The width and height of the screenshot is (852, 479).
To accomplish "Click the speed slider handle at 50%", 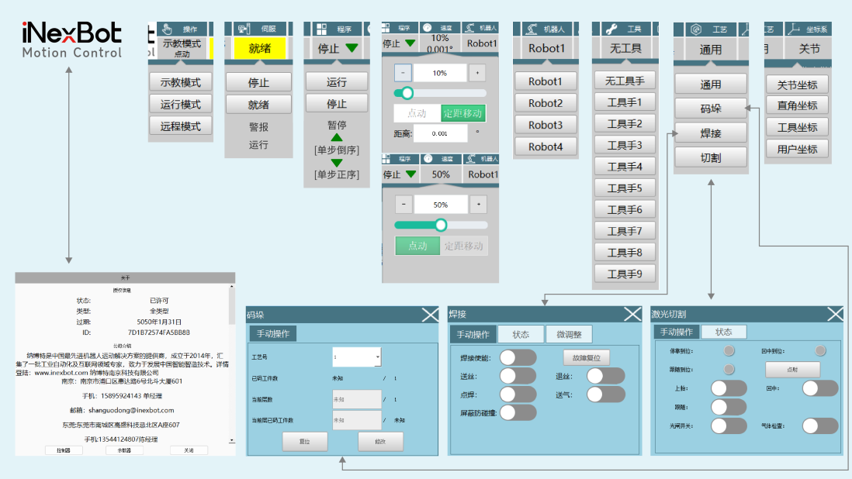I will (441, 225).
